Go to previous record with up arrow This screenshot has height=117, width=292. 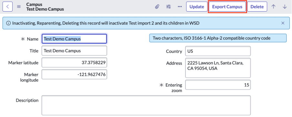click(273, 7)
